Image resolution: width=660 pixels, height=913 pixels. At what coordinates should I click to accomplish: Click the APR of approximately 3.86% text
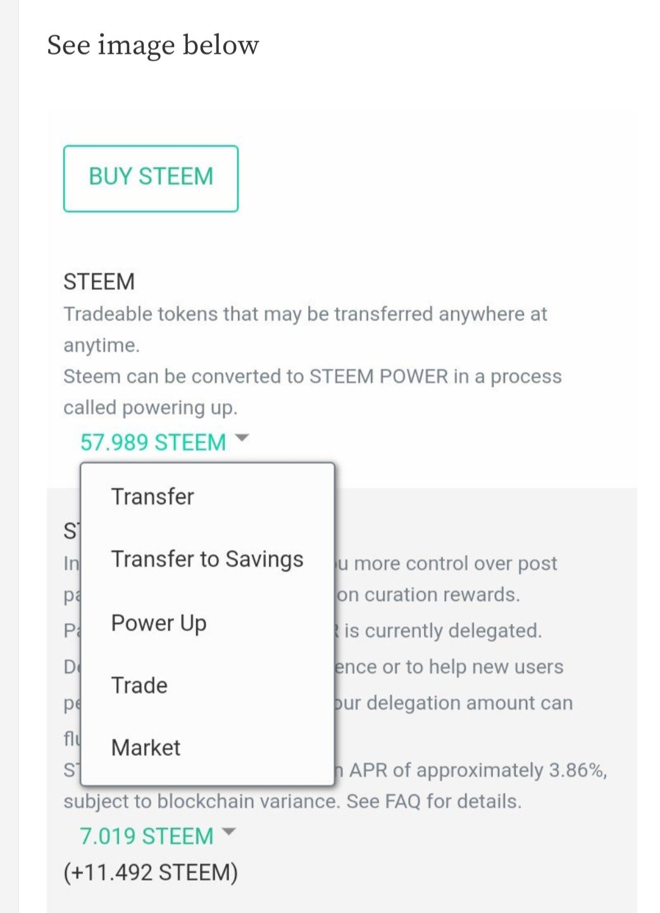(478, 770)
